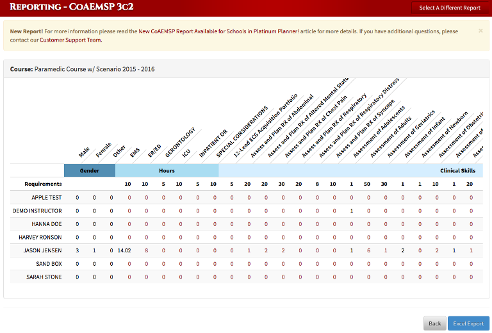The height and width of the screenshot is (333, 492).
Task: Click the Back button
Action: tap(434, 323)
